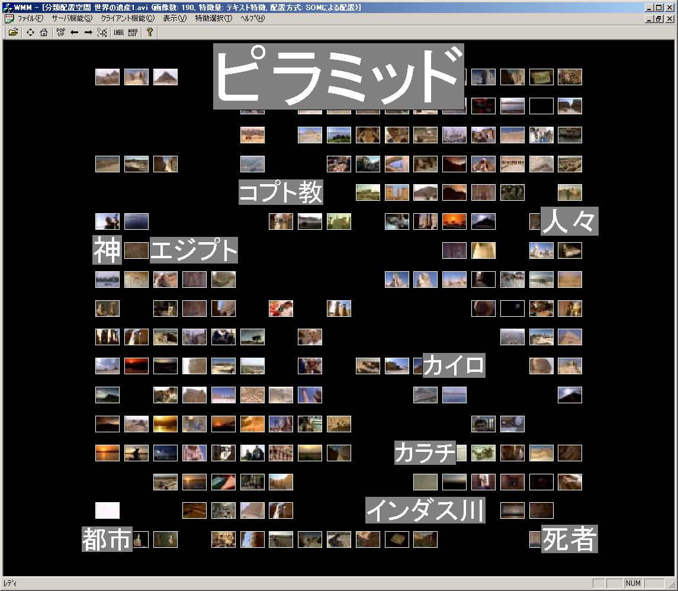Image resolution: width=678 pixels, height=591 pixels.
Task: Select the エジプト keyword label
Action: pyautogui.click(x=194, y=250)
